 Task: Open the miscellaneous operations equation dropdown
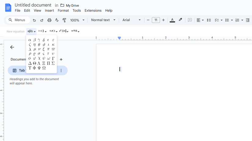[42, 31]
